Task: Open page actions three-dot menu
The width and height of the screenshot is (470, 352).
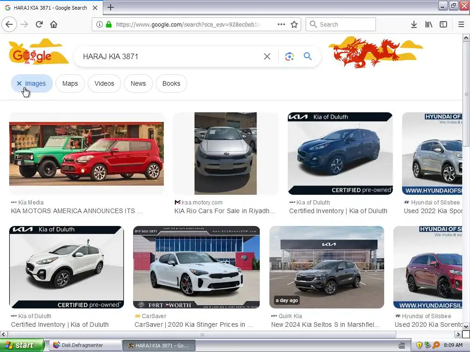Action: click(281, 25)
